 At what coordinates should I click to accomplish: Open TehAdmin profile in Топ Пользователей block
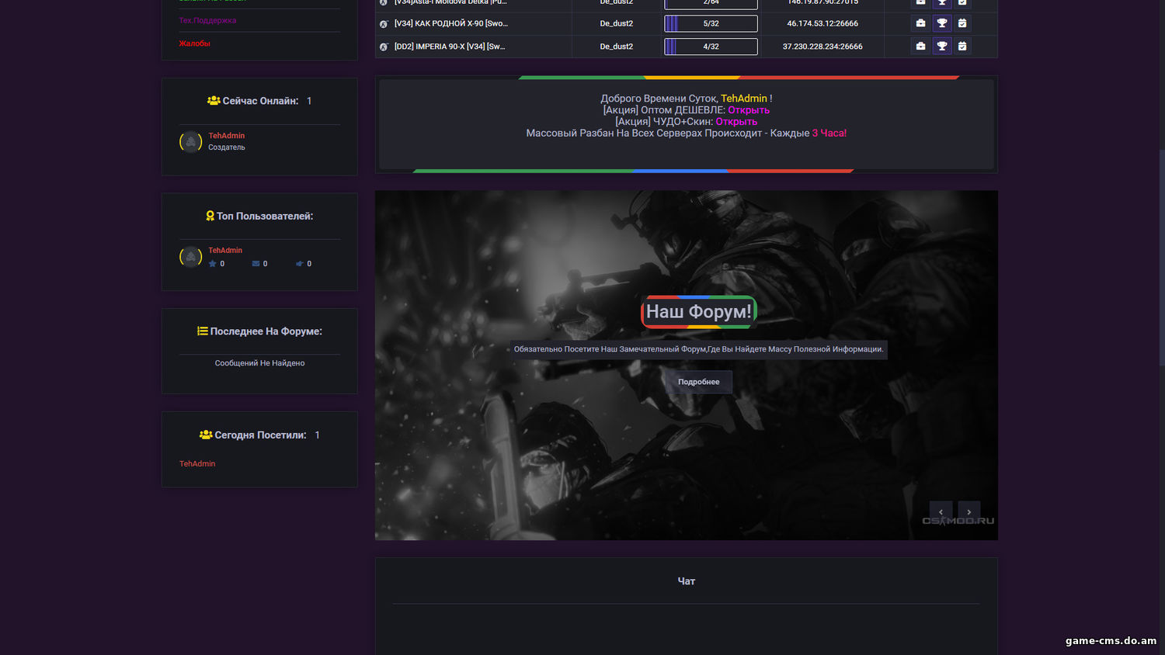pos(225,251)
